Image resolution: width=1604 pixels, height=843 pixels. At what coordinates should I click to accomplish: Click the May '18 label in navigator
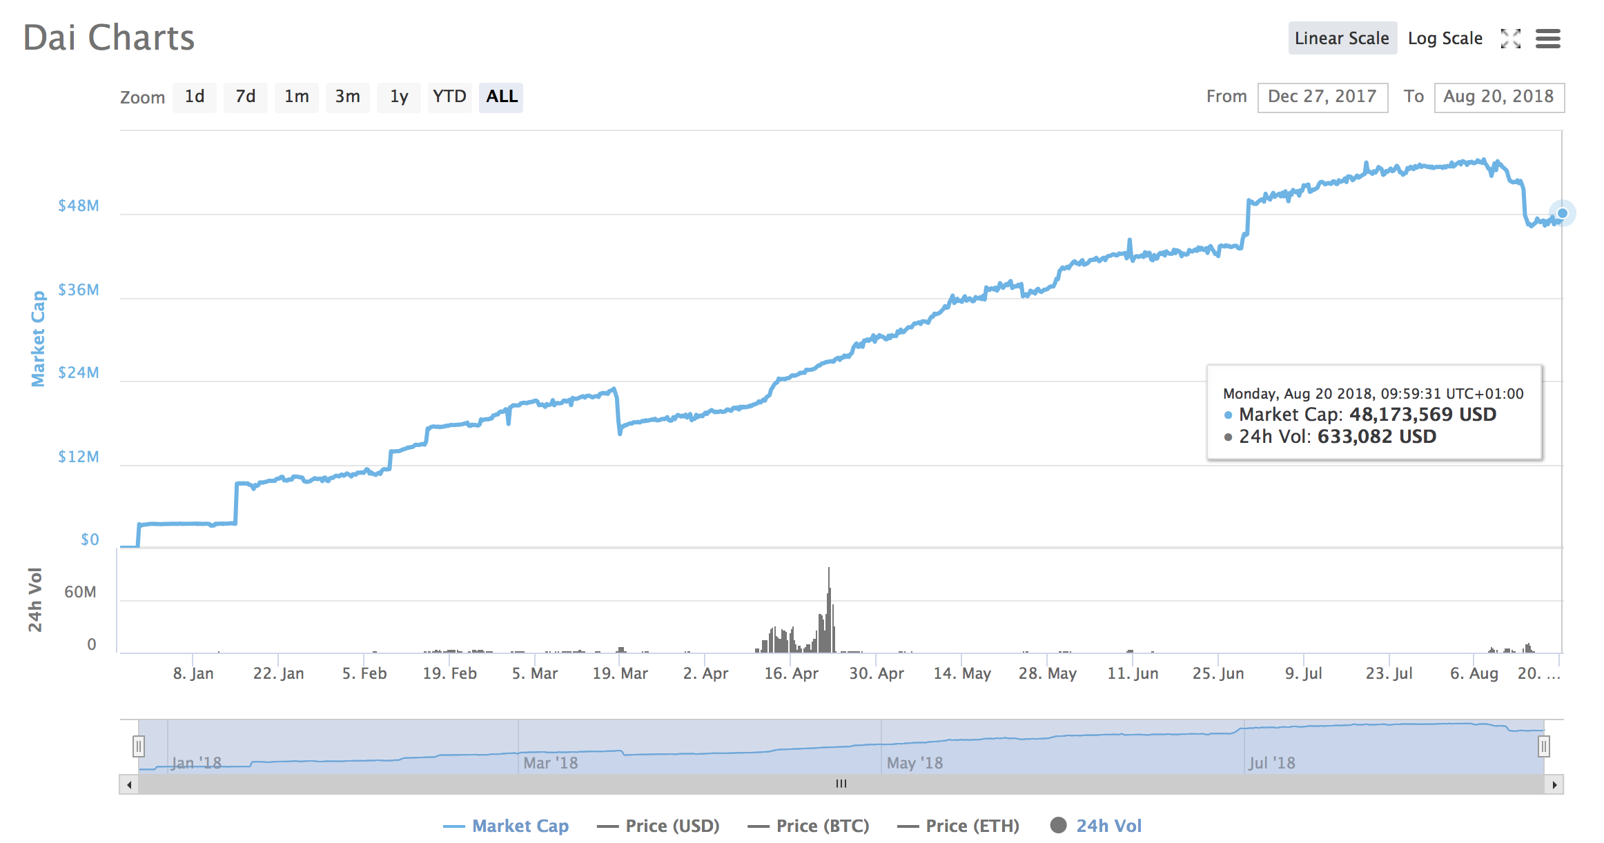(915, 763)
